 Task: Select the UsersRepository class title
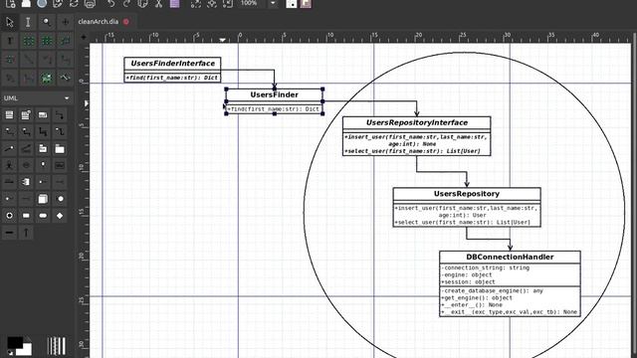[467, 194]
